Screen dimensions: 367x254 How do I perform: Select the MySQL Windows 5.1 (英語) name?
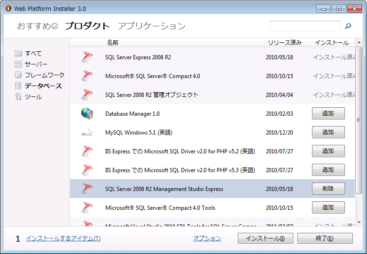tap(139, 132)
